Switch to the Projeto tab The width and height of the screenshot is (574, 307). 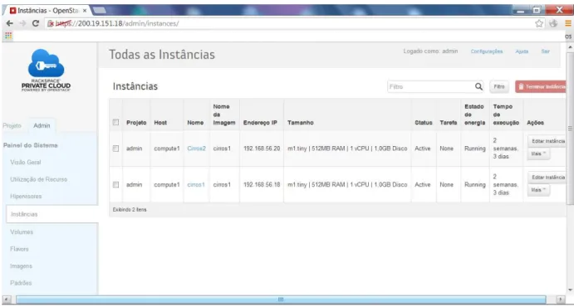pos(12,125)
